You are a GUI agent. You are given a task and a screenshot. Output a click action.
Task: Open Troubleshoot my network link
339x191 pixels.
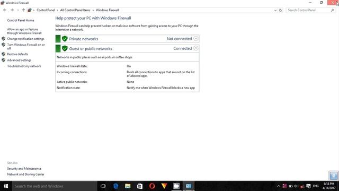(x=24, y=66)
